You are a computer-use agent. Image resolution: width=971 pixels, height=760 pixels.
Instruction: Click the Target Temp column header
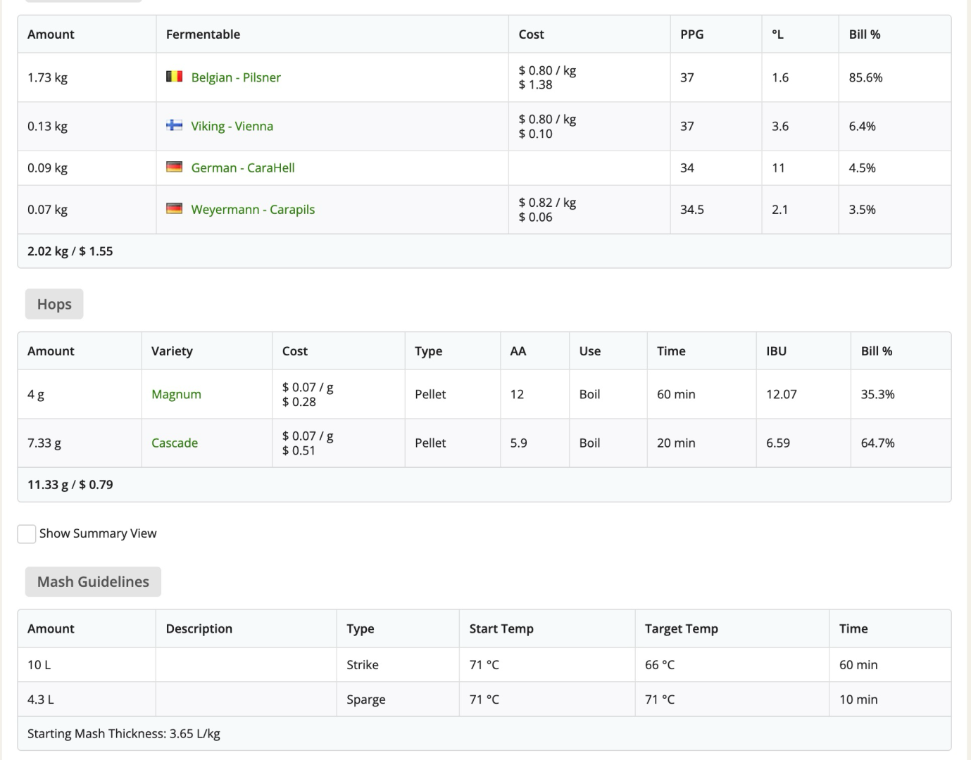(681, 628)
